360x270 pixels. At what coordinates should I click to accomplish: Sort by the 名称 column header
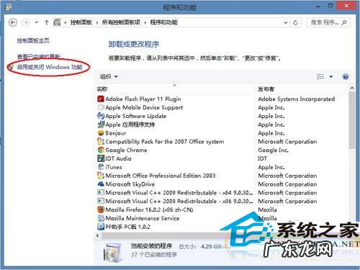click(x=102, y=89)
